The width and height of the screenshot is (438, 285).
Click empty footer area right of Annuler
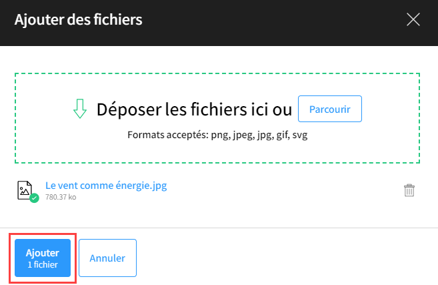point(285,258)
